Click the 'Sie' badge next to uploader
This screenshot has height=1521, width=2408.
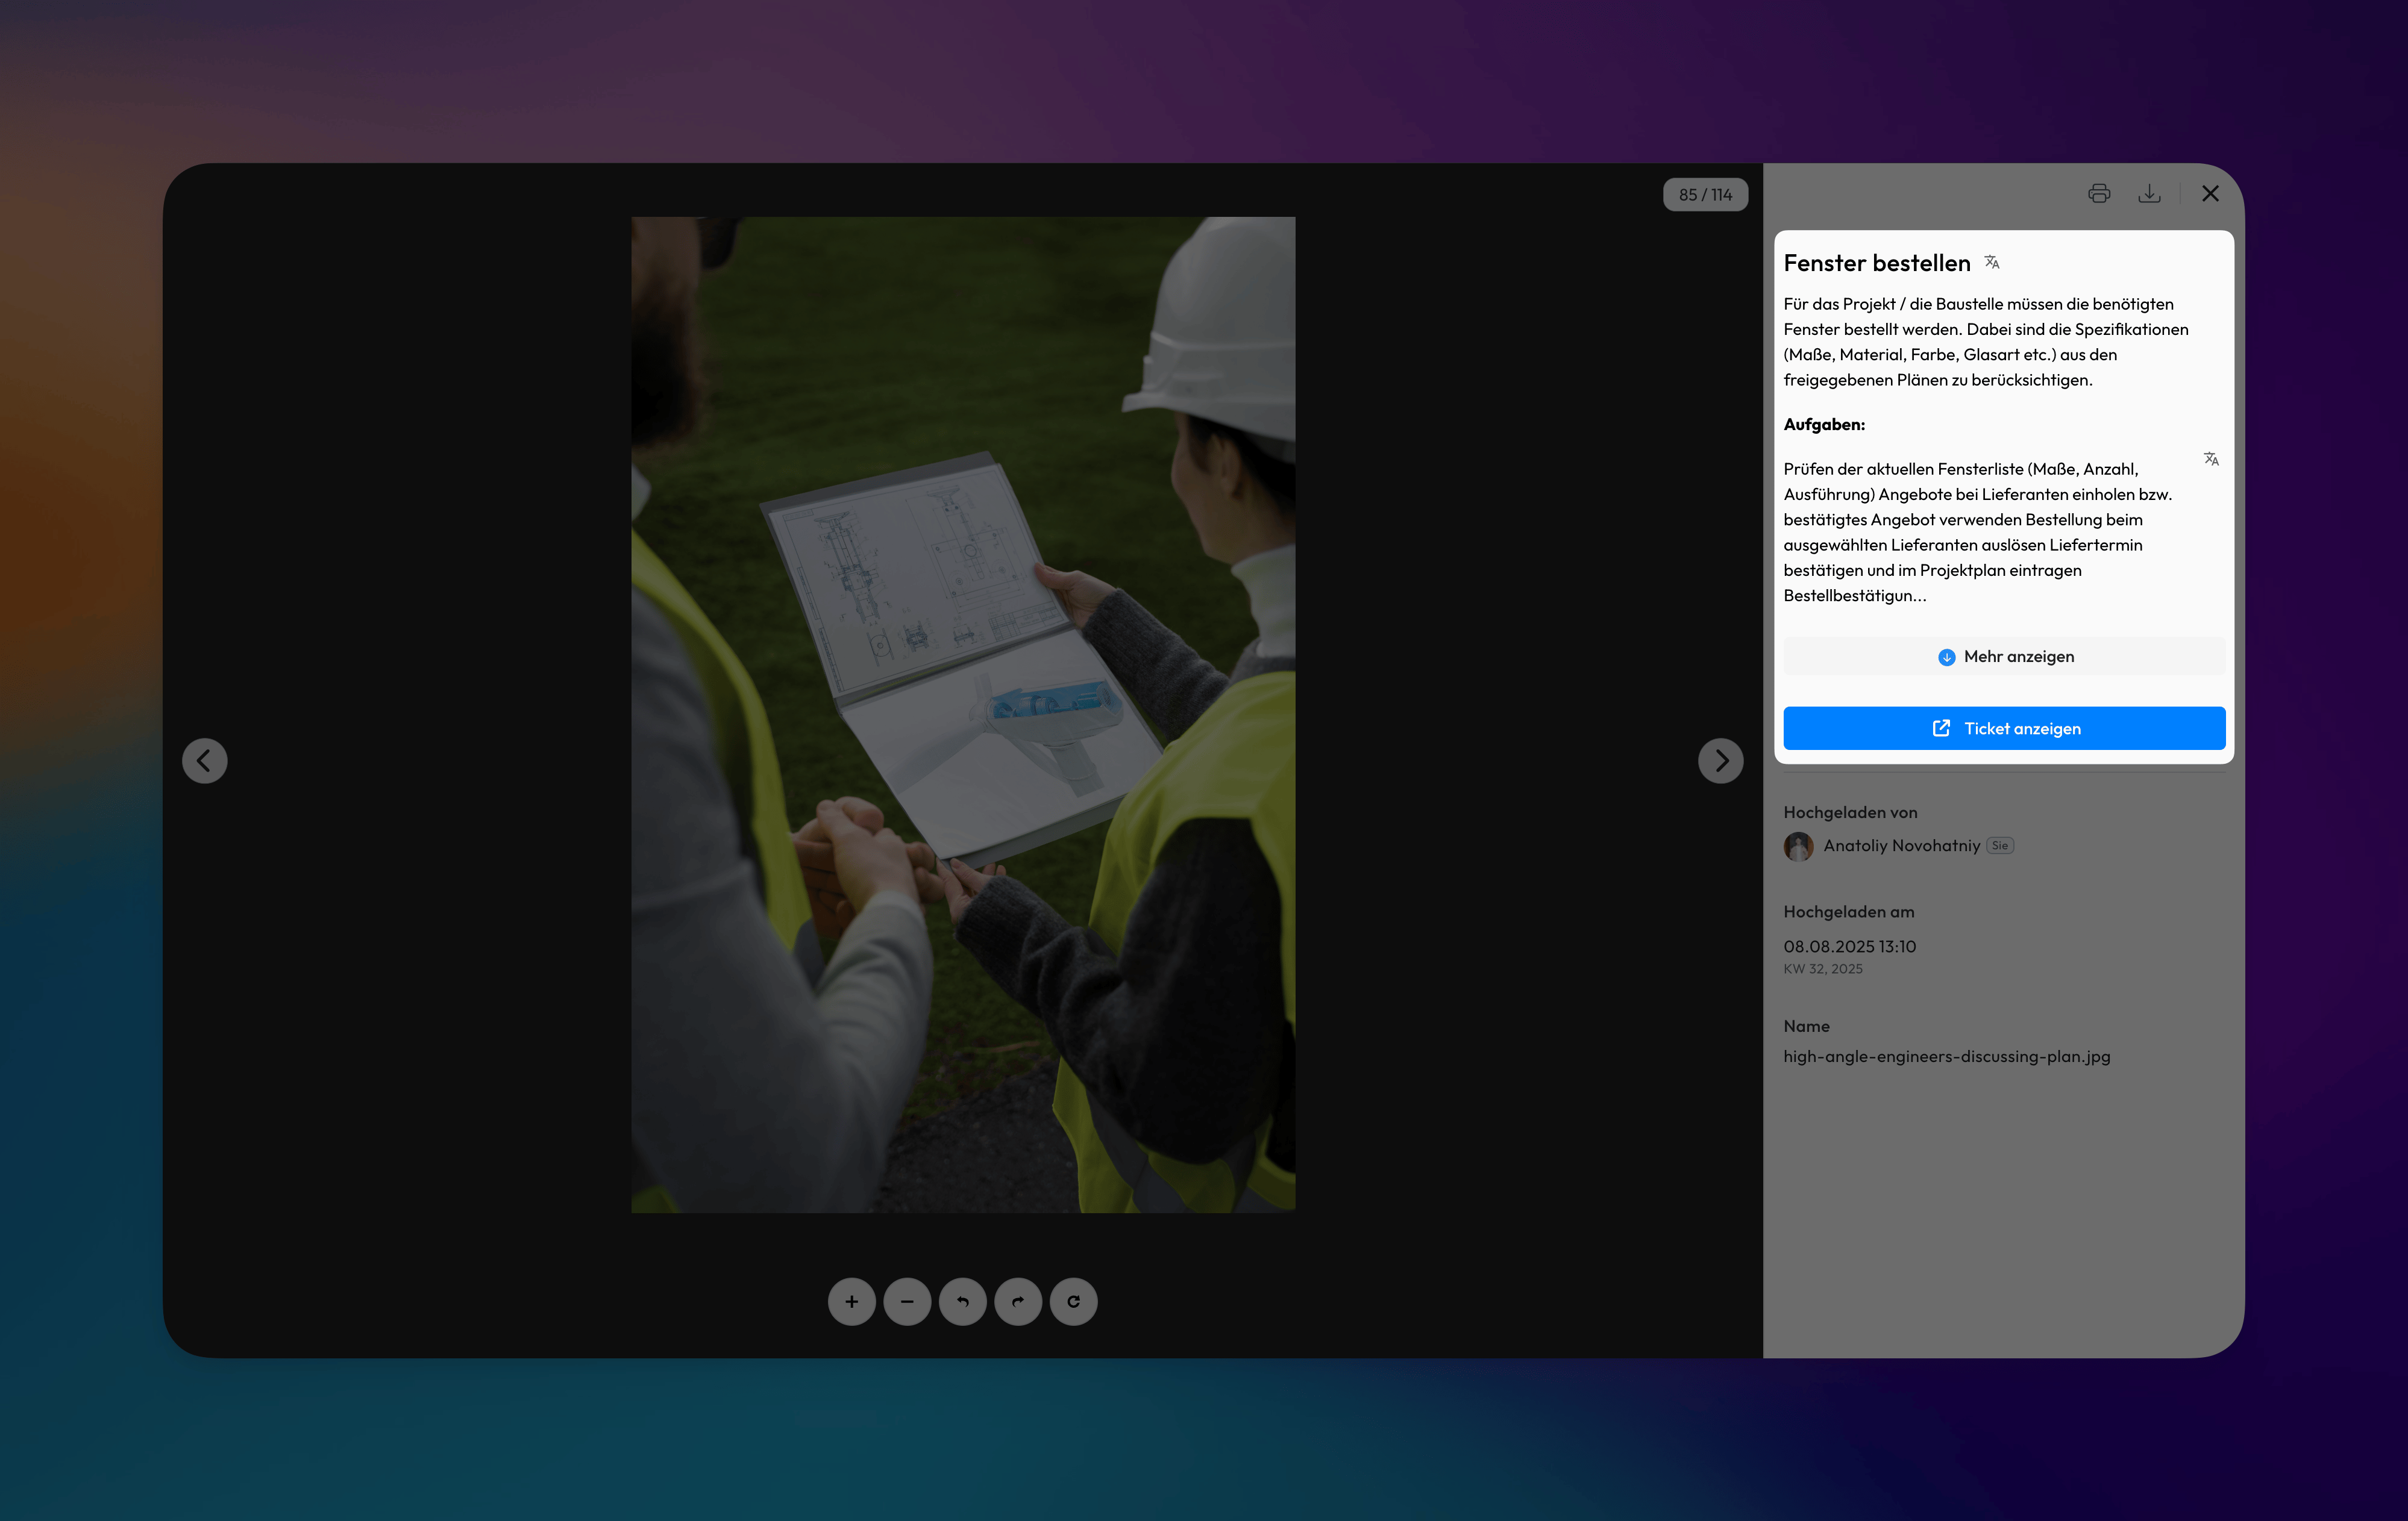coord(1999,846)
